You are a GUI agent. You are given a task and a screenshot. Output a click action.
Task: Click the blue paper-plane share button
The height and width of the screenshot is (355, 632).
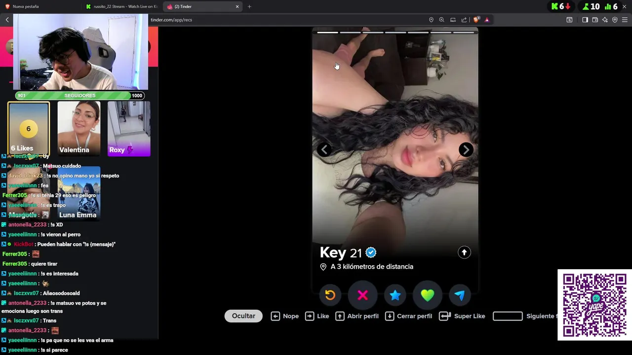pyautogui.click(x=460, y=295)
